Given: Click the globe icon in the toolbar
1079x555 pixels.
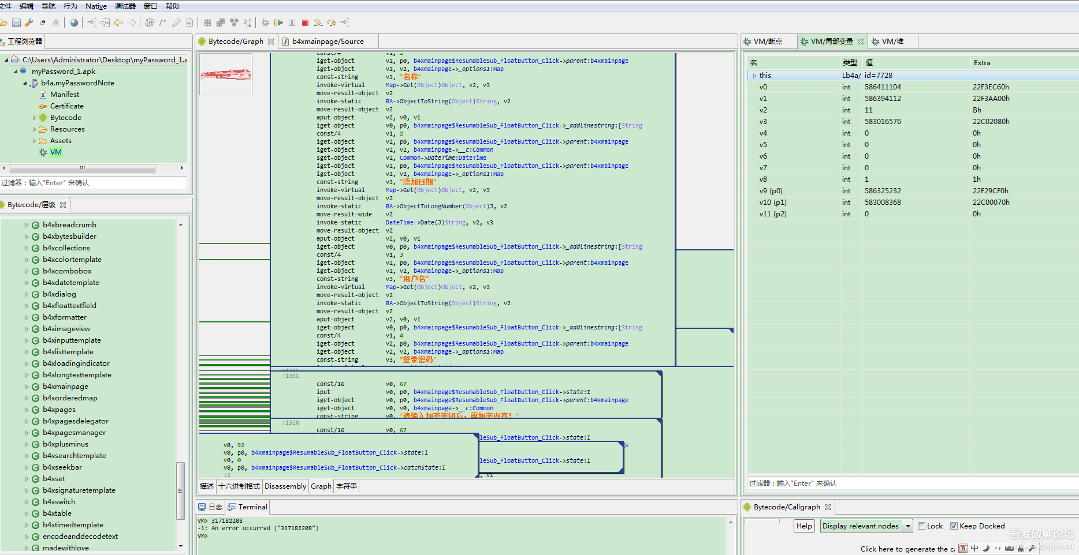Looking at the screenshot, I should click(74, 22).
